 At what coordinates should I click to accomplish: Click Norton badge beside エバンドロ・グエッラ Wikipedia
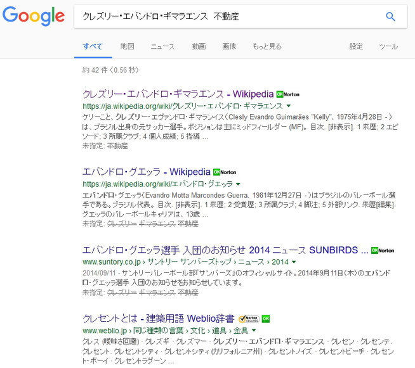point(225,172)
